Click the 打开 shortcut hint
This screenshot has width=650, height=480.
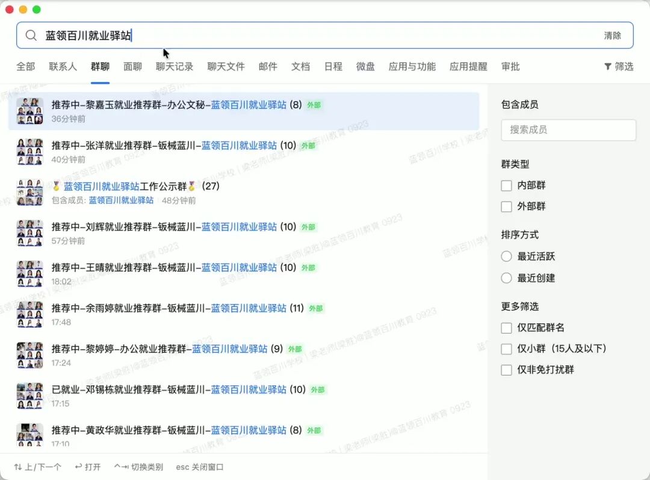(x=88, y=467)
